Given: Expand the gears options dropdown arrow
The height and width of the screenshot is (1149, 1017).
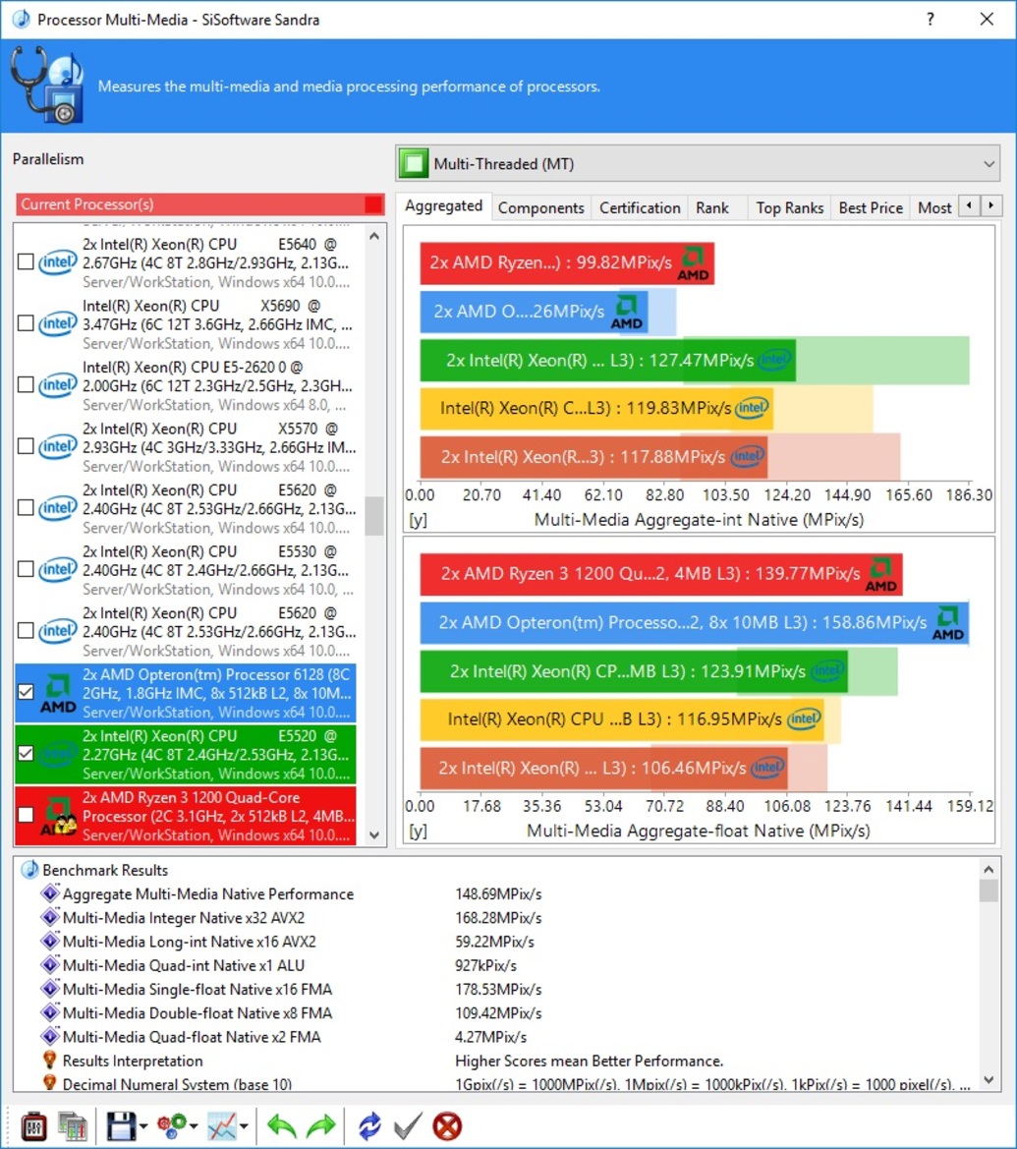Looking at the screenshot, I should 195,1127.
